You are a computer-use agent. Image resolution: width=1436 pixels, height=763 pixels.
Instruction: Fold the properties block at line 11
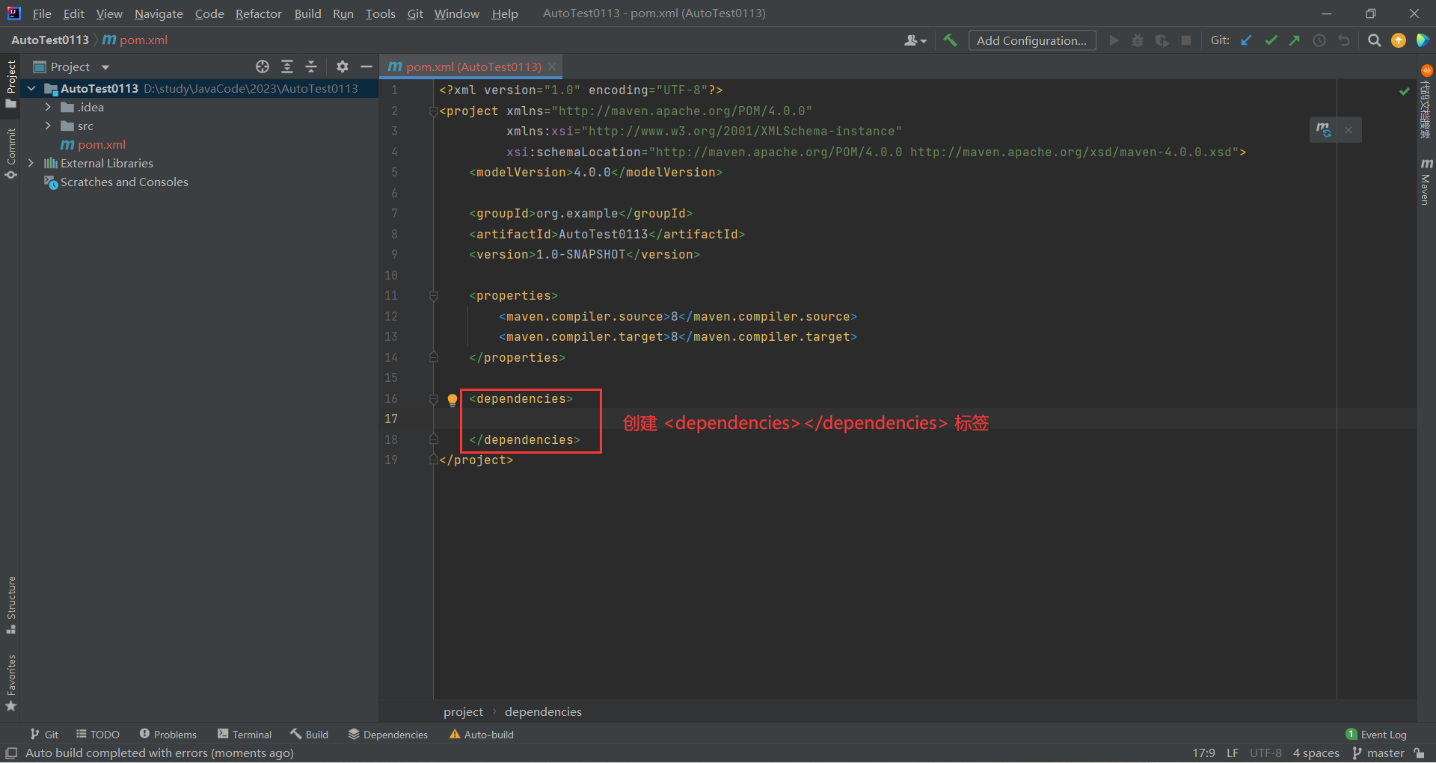(x=433, y=296)
